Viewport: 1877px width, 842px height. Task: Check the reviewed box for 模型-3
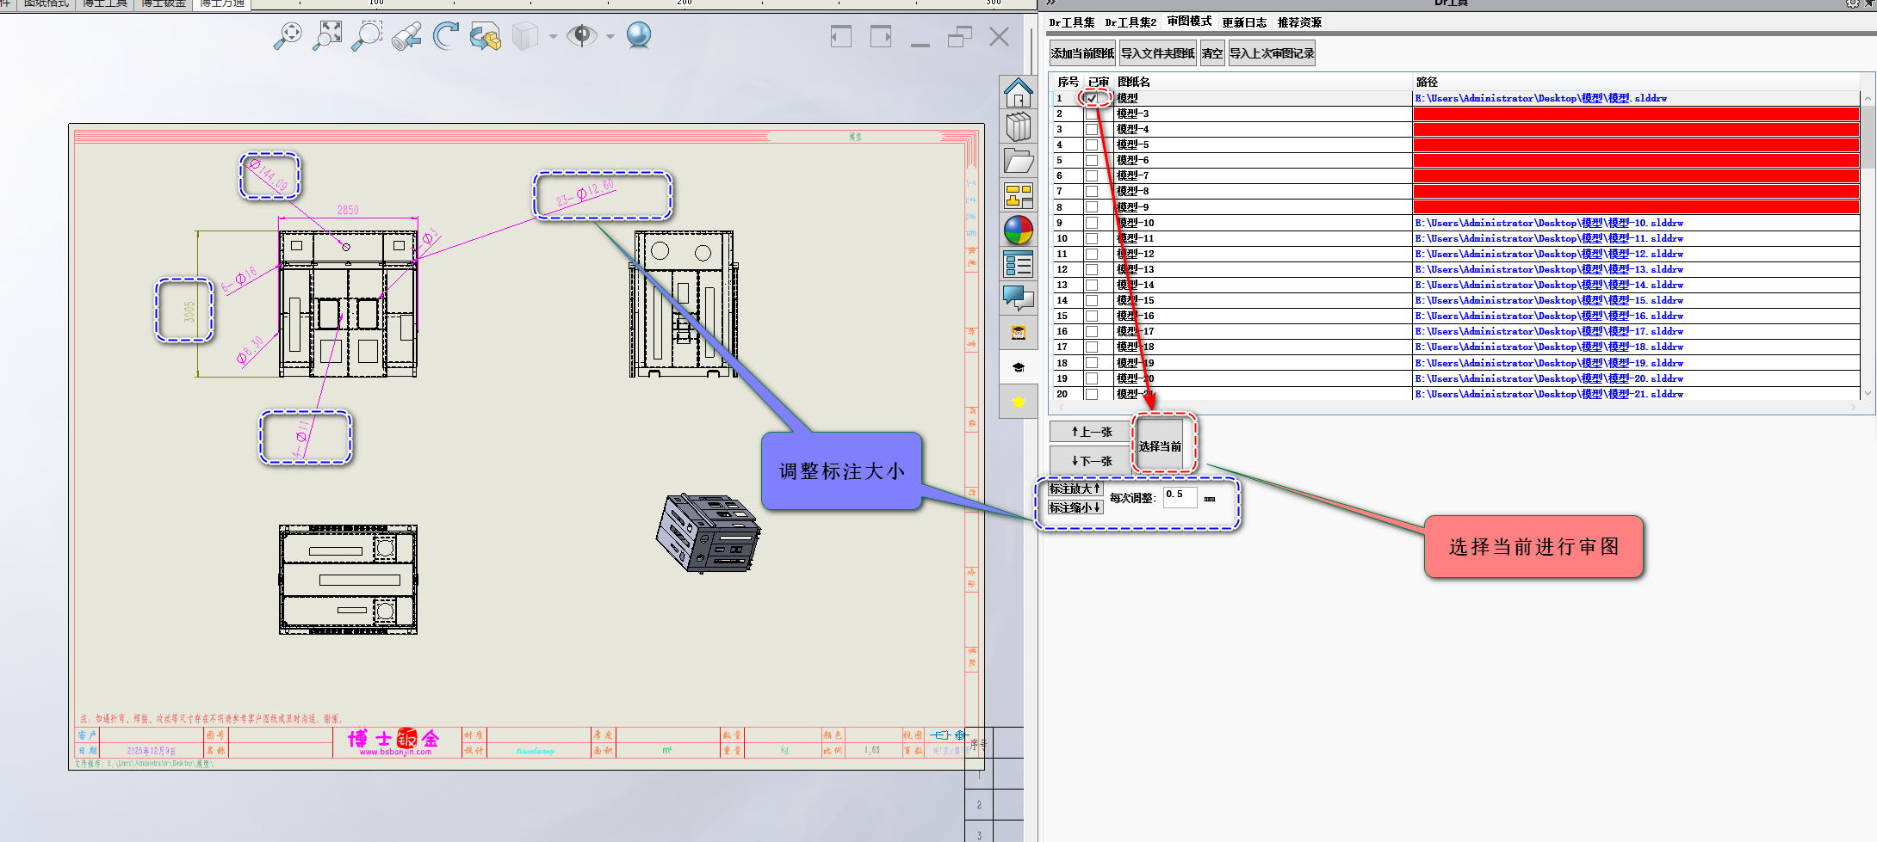(1092, 114)
